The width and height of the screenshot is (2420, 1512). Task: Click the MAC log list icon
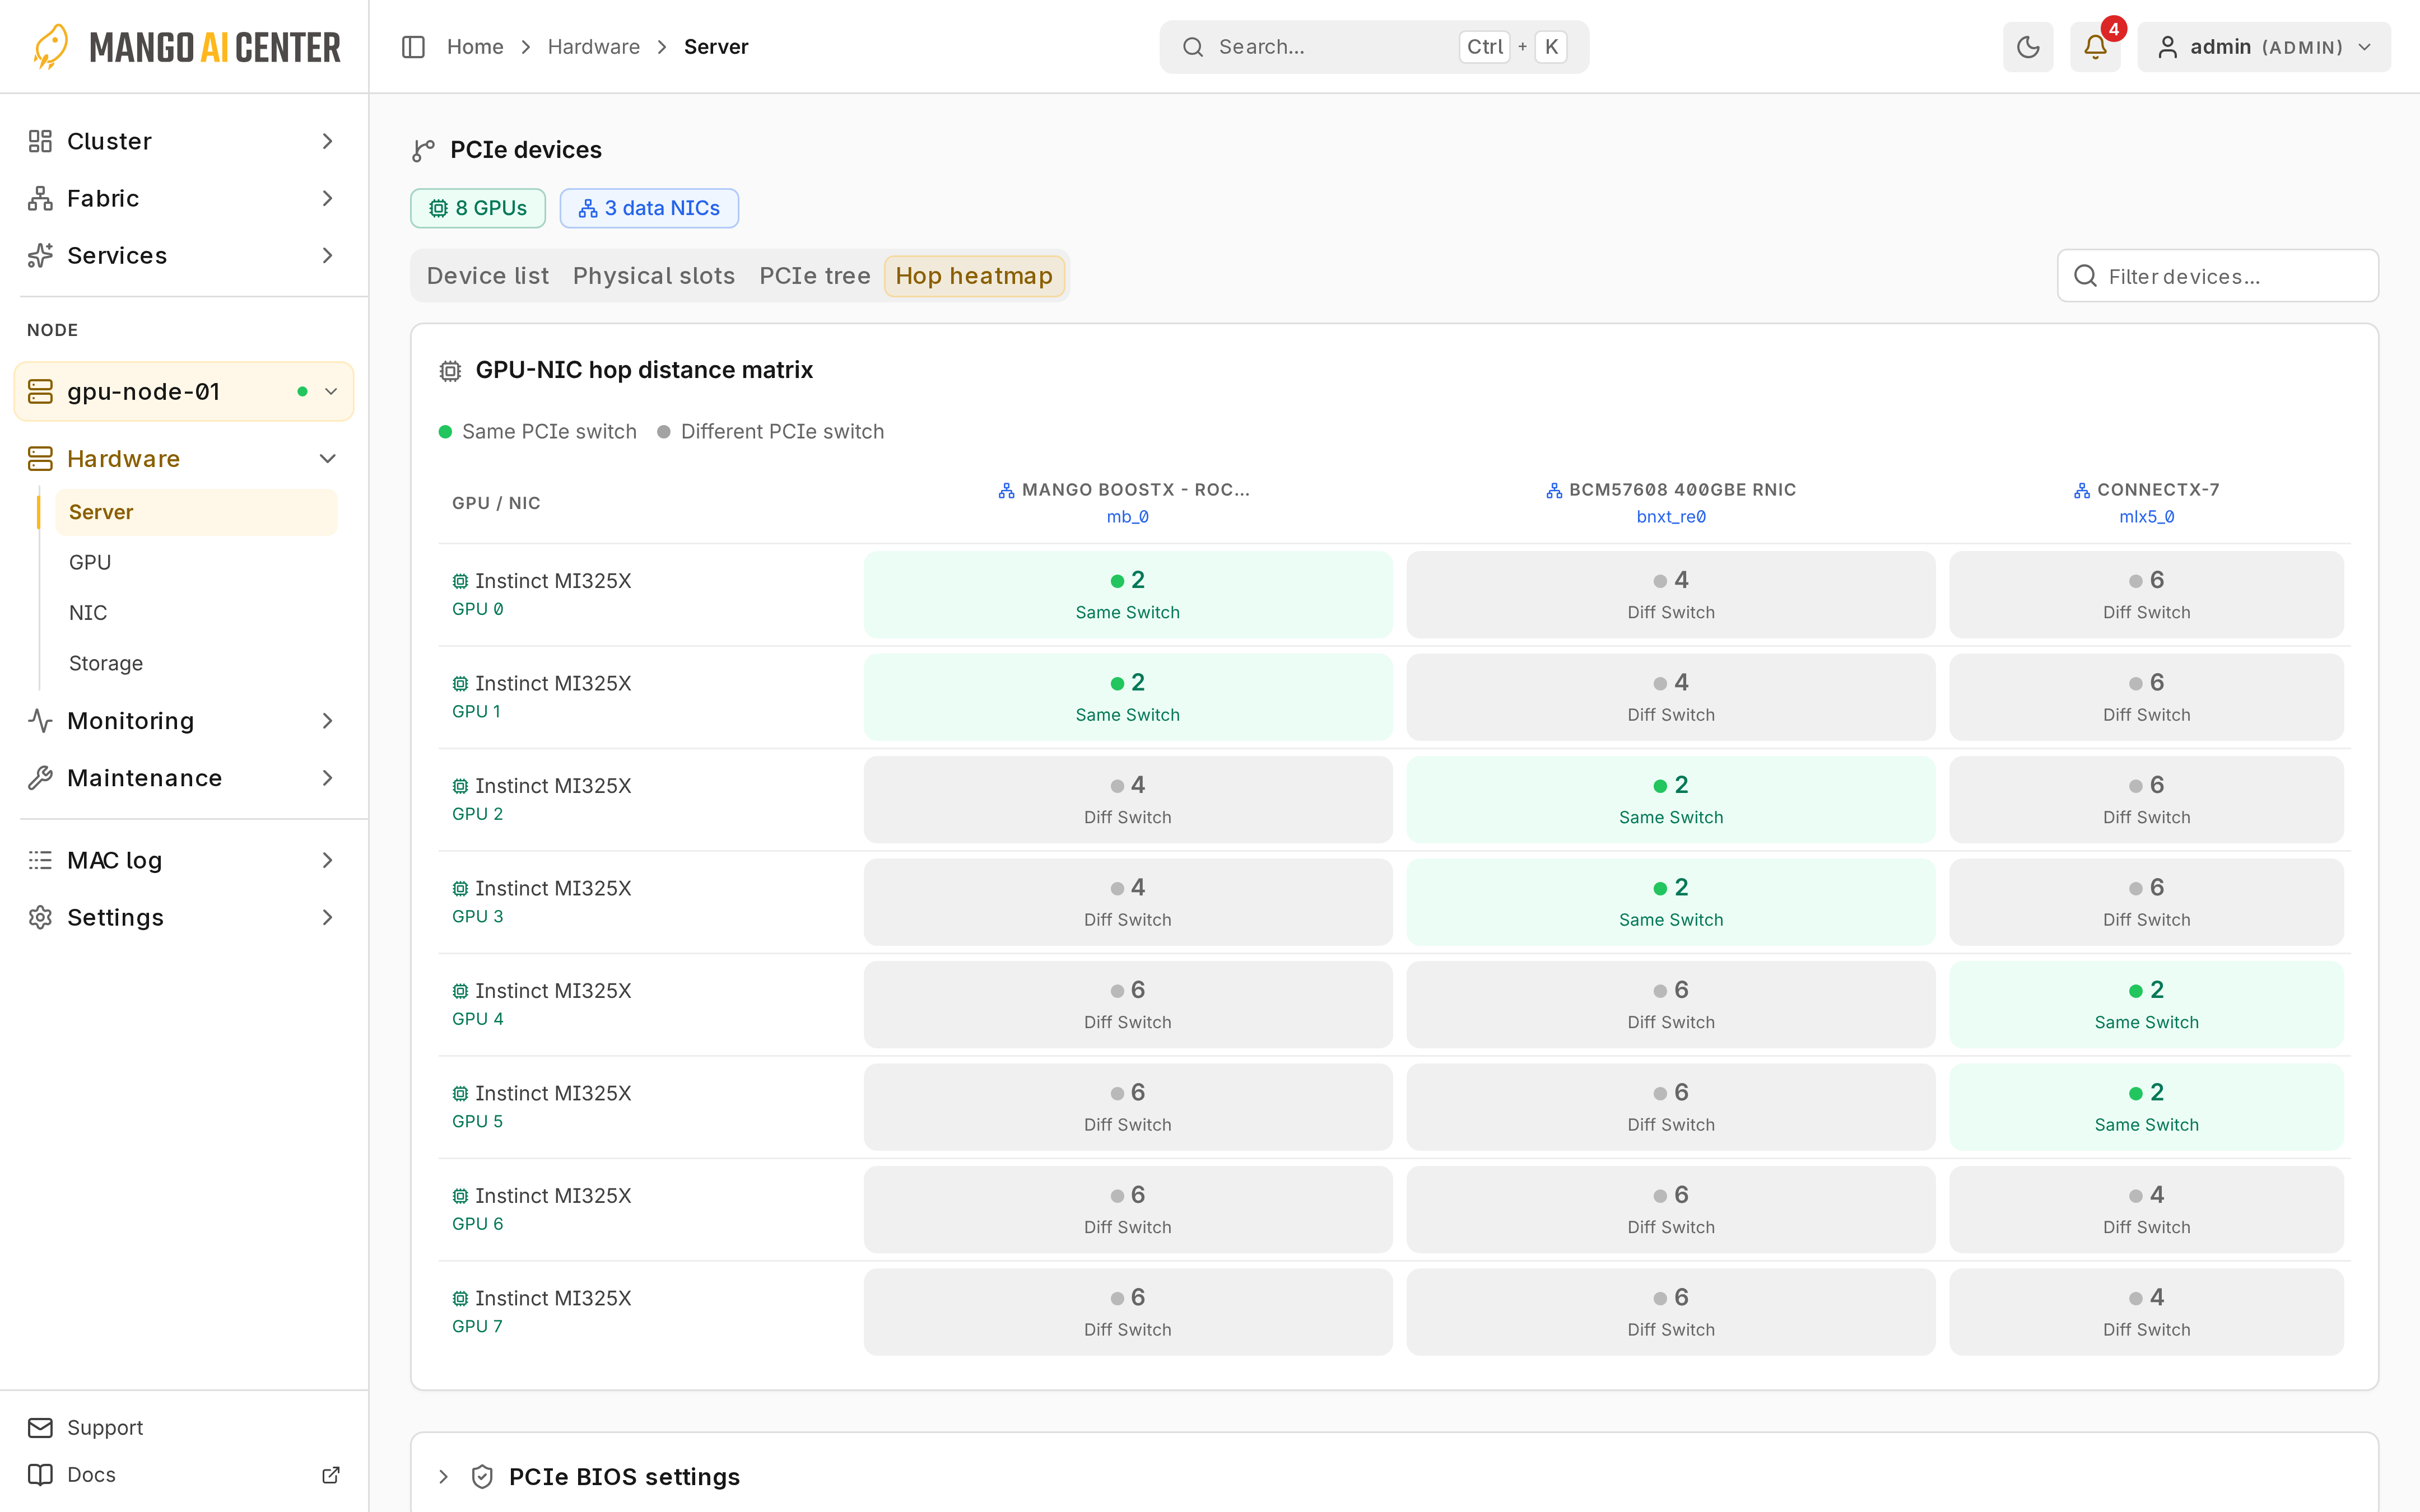tap(40, 860)
